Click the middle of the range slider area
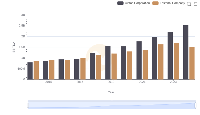 (111, 106)
